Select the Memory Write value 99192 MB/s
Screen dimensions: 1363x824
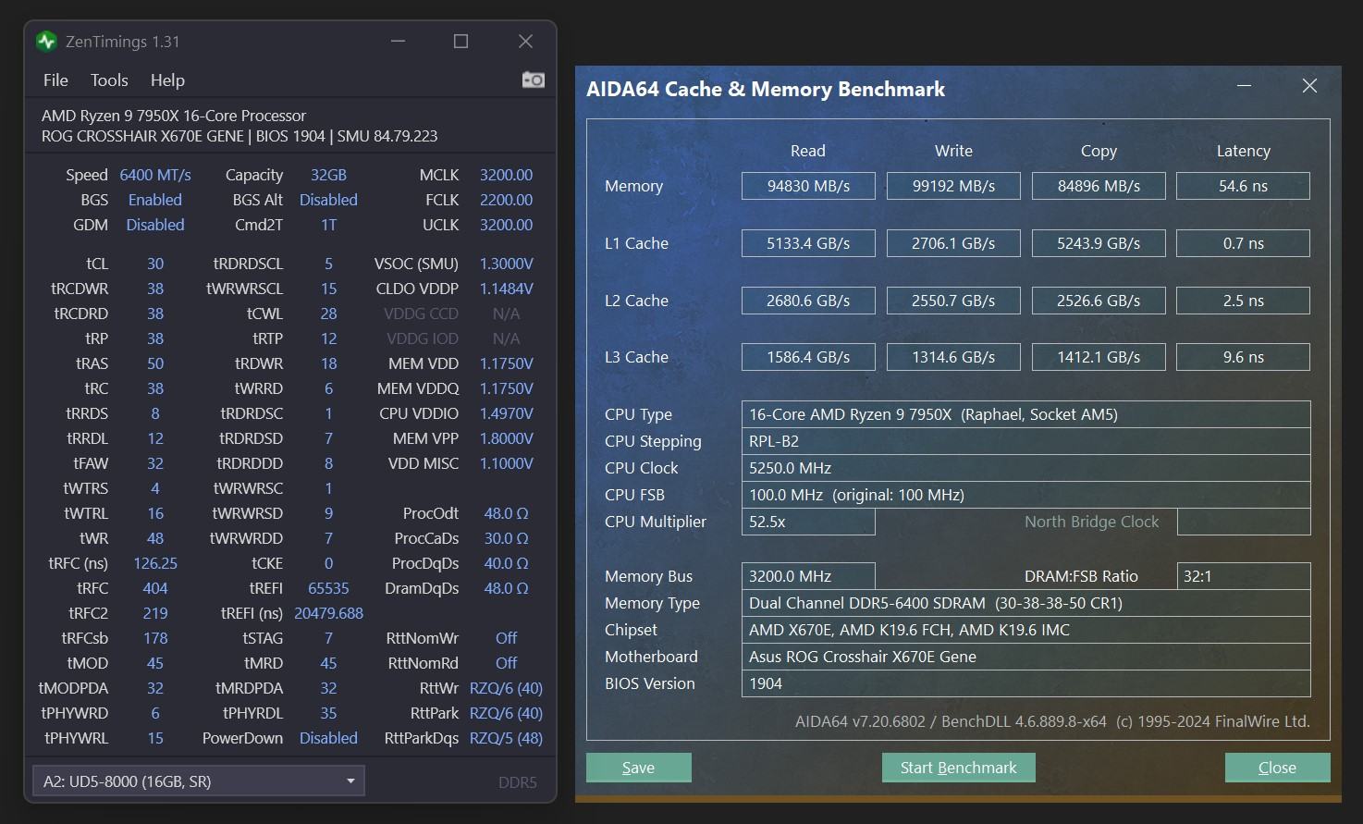pos(953,186)
